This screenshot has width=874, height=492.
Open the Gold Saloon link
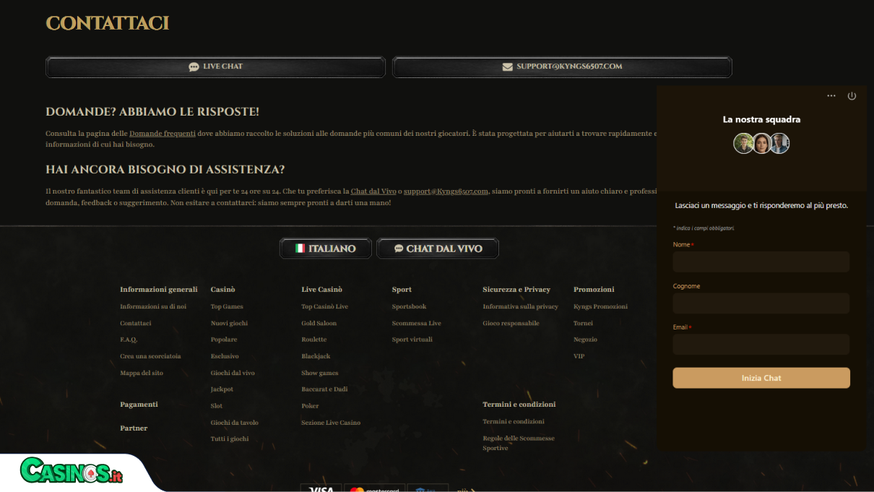point(319,323)
